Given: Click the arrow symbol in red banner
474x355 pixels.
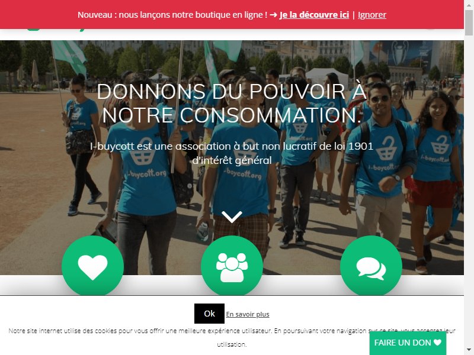Looking at the screenshot, I should click(x=274, y=15).
